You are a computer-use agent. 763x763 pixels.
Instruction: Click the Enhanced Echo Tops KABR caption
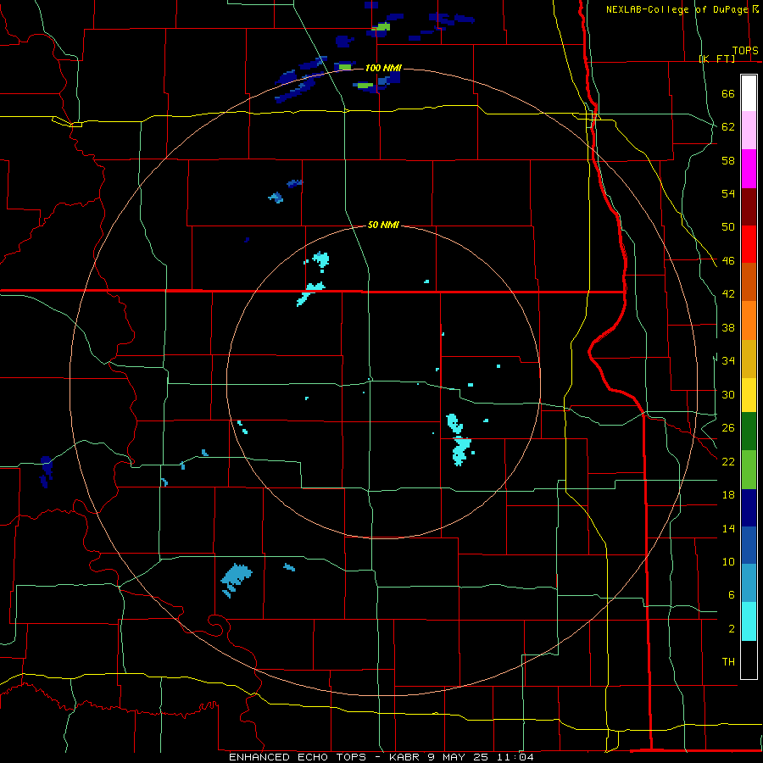pyautogui.click(x=381, y=757)
